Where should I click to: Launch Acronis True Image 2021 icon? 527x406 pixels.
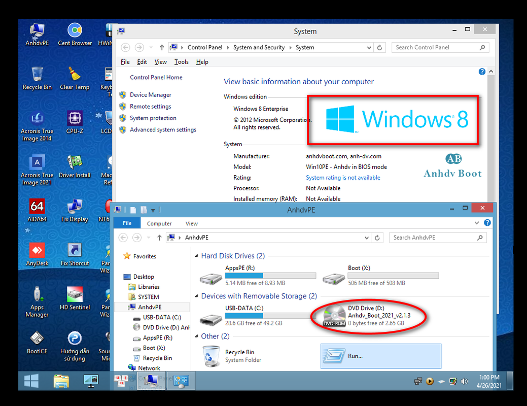37,171
